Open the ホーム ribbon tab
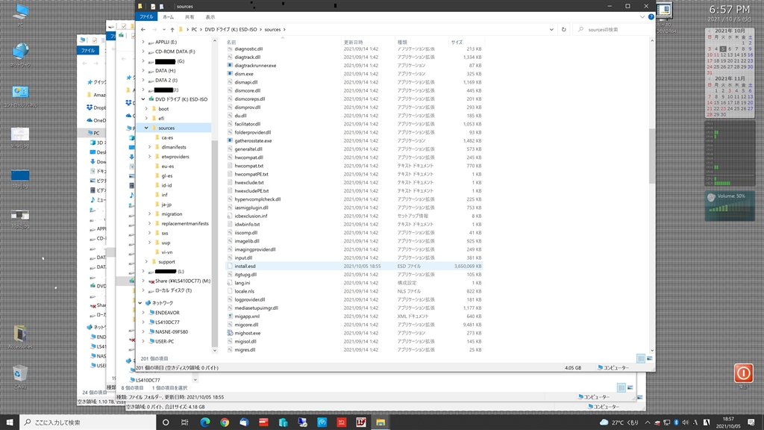The width and height of the screenshot is (764, 430). pyautogui.click(x=168, y=17)
